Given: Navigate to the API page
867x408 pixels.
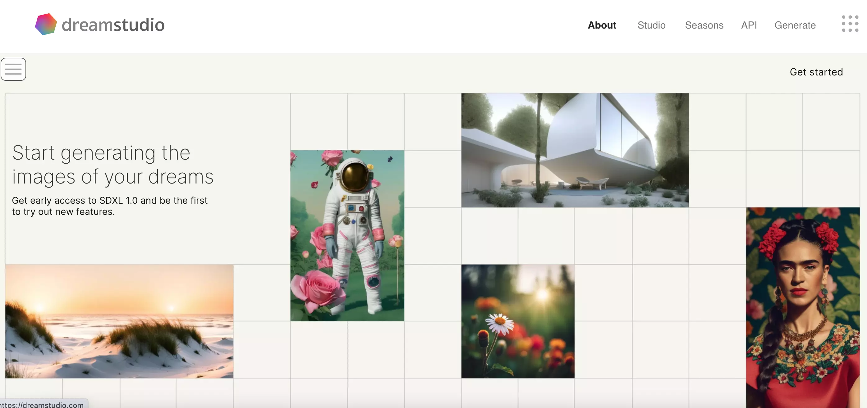Looking at the screenshot, I should click(x=749, y=24).
